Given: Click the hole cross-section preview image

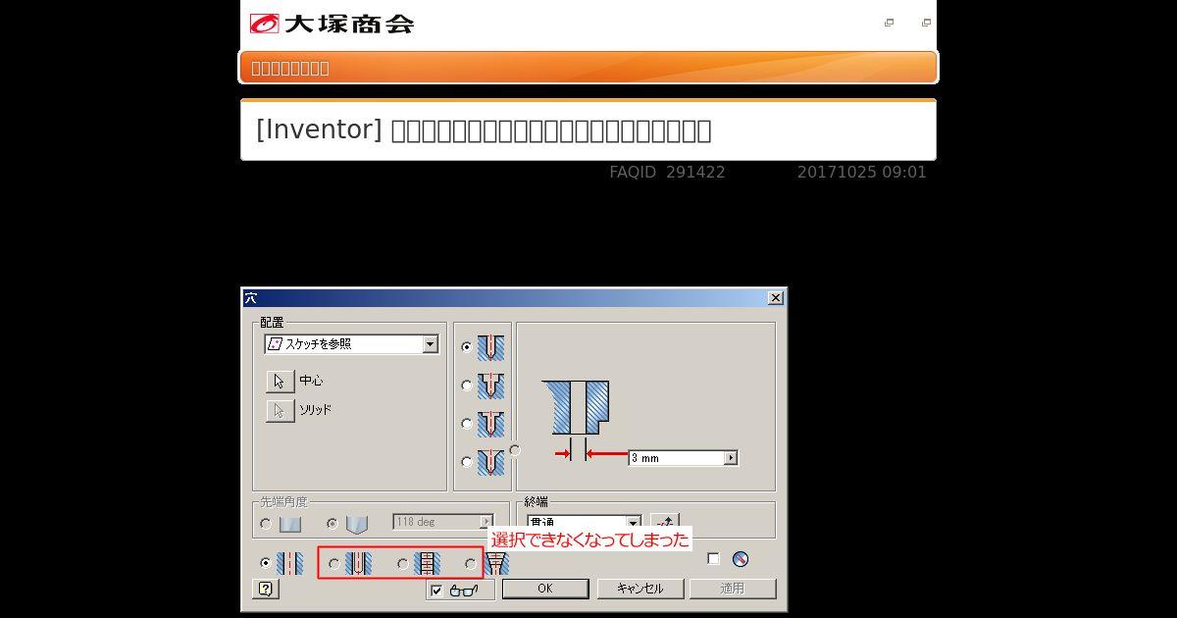Looking at the screenshot, I should [576, 407].
